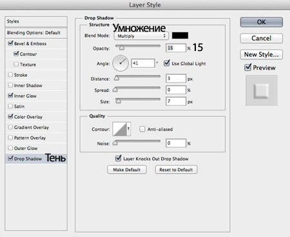The image size is (290, 237).
Task: Enable the Gradient Overlay checkbox
Action: click(10, 127)
